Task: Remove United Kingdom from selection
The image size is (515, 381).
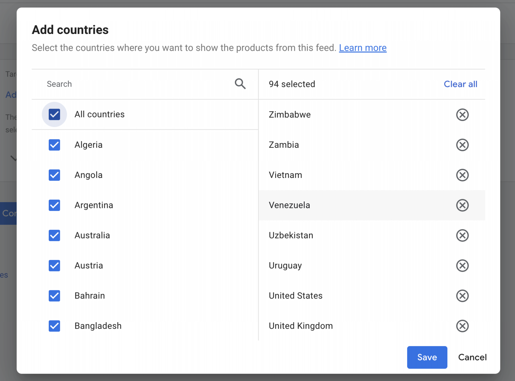Action: [x=462, y=326]
